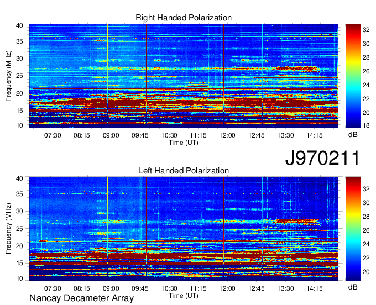Click the dB label under the bottom color bar
Viewport: 376px width, 305px height.
[353, 287]
